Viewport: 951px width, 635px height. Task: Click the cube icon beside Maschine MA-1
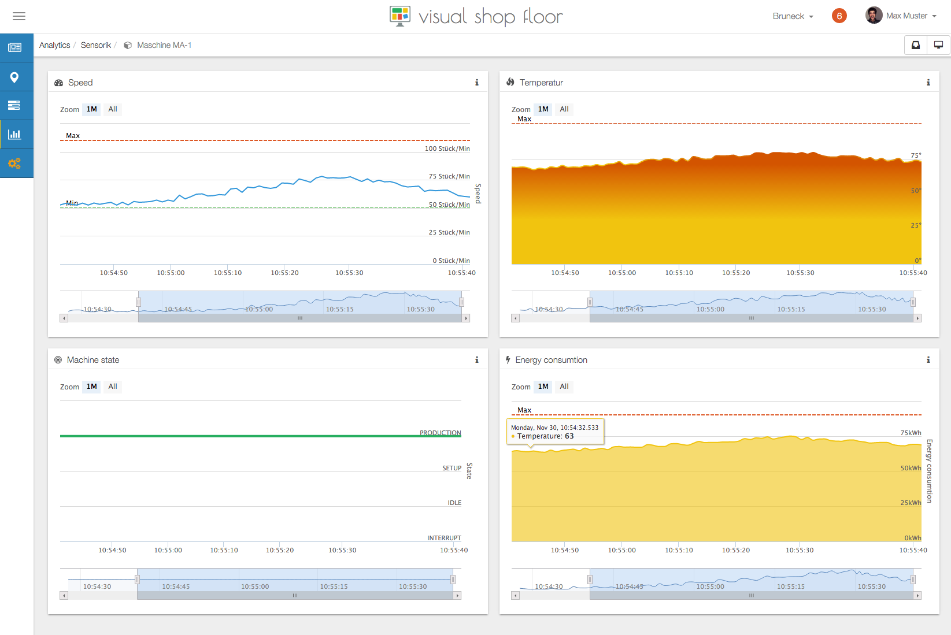click(128, 45)
